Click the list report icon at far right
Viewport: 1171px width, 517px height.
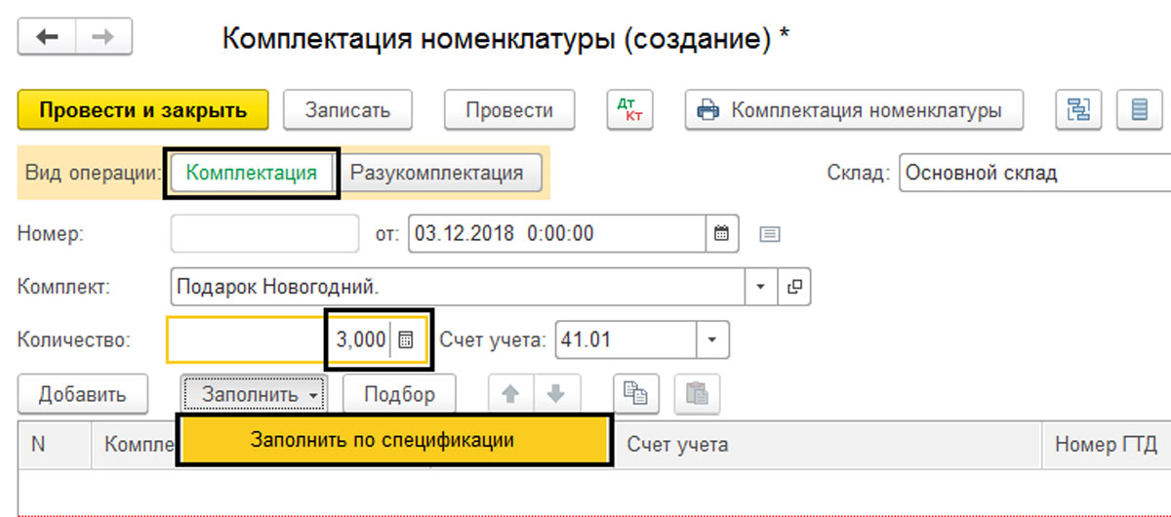[x=1139, y=110]
